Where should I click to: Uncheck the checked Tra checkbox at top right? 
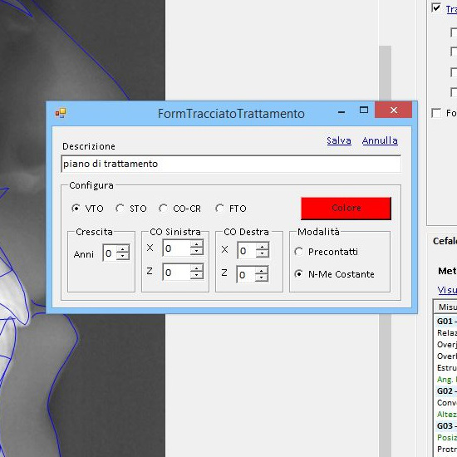(436, 7)
